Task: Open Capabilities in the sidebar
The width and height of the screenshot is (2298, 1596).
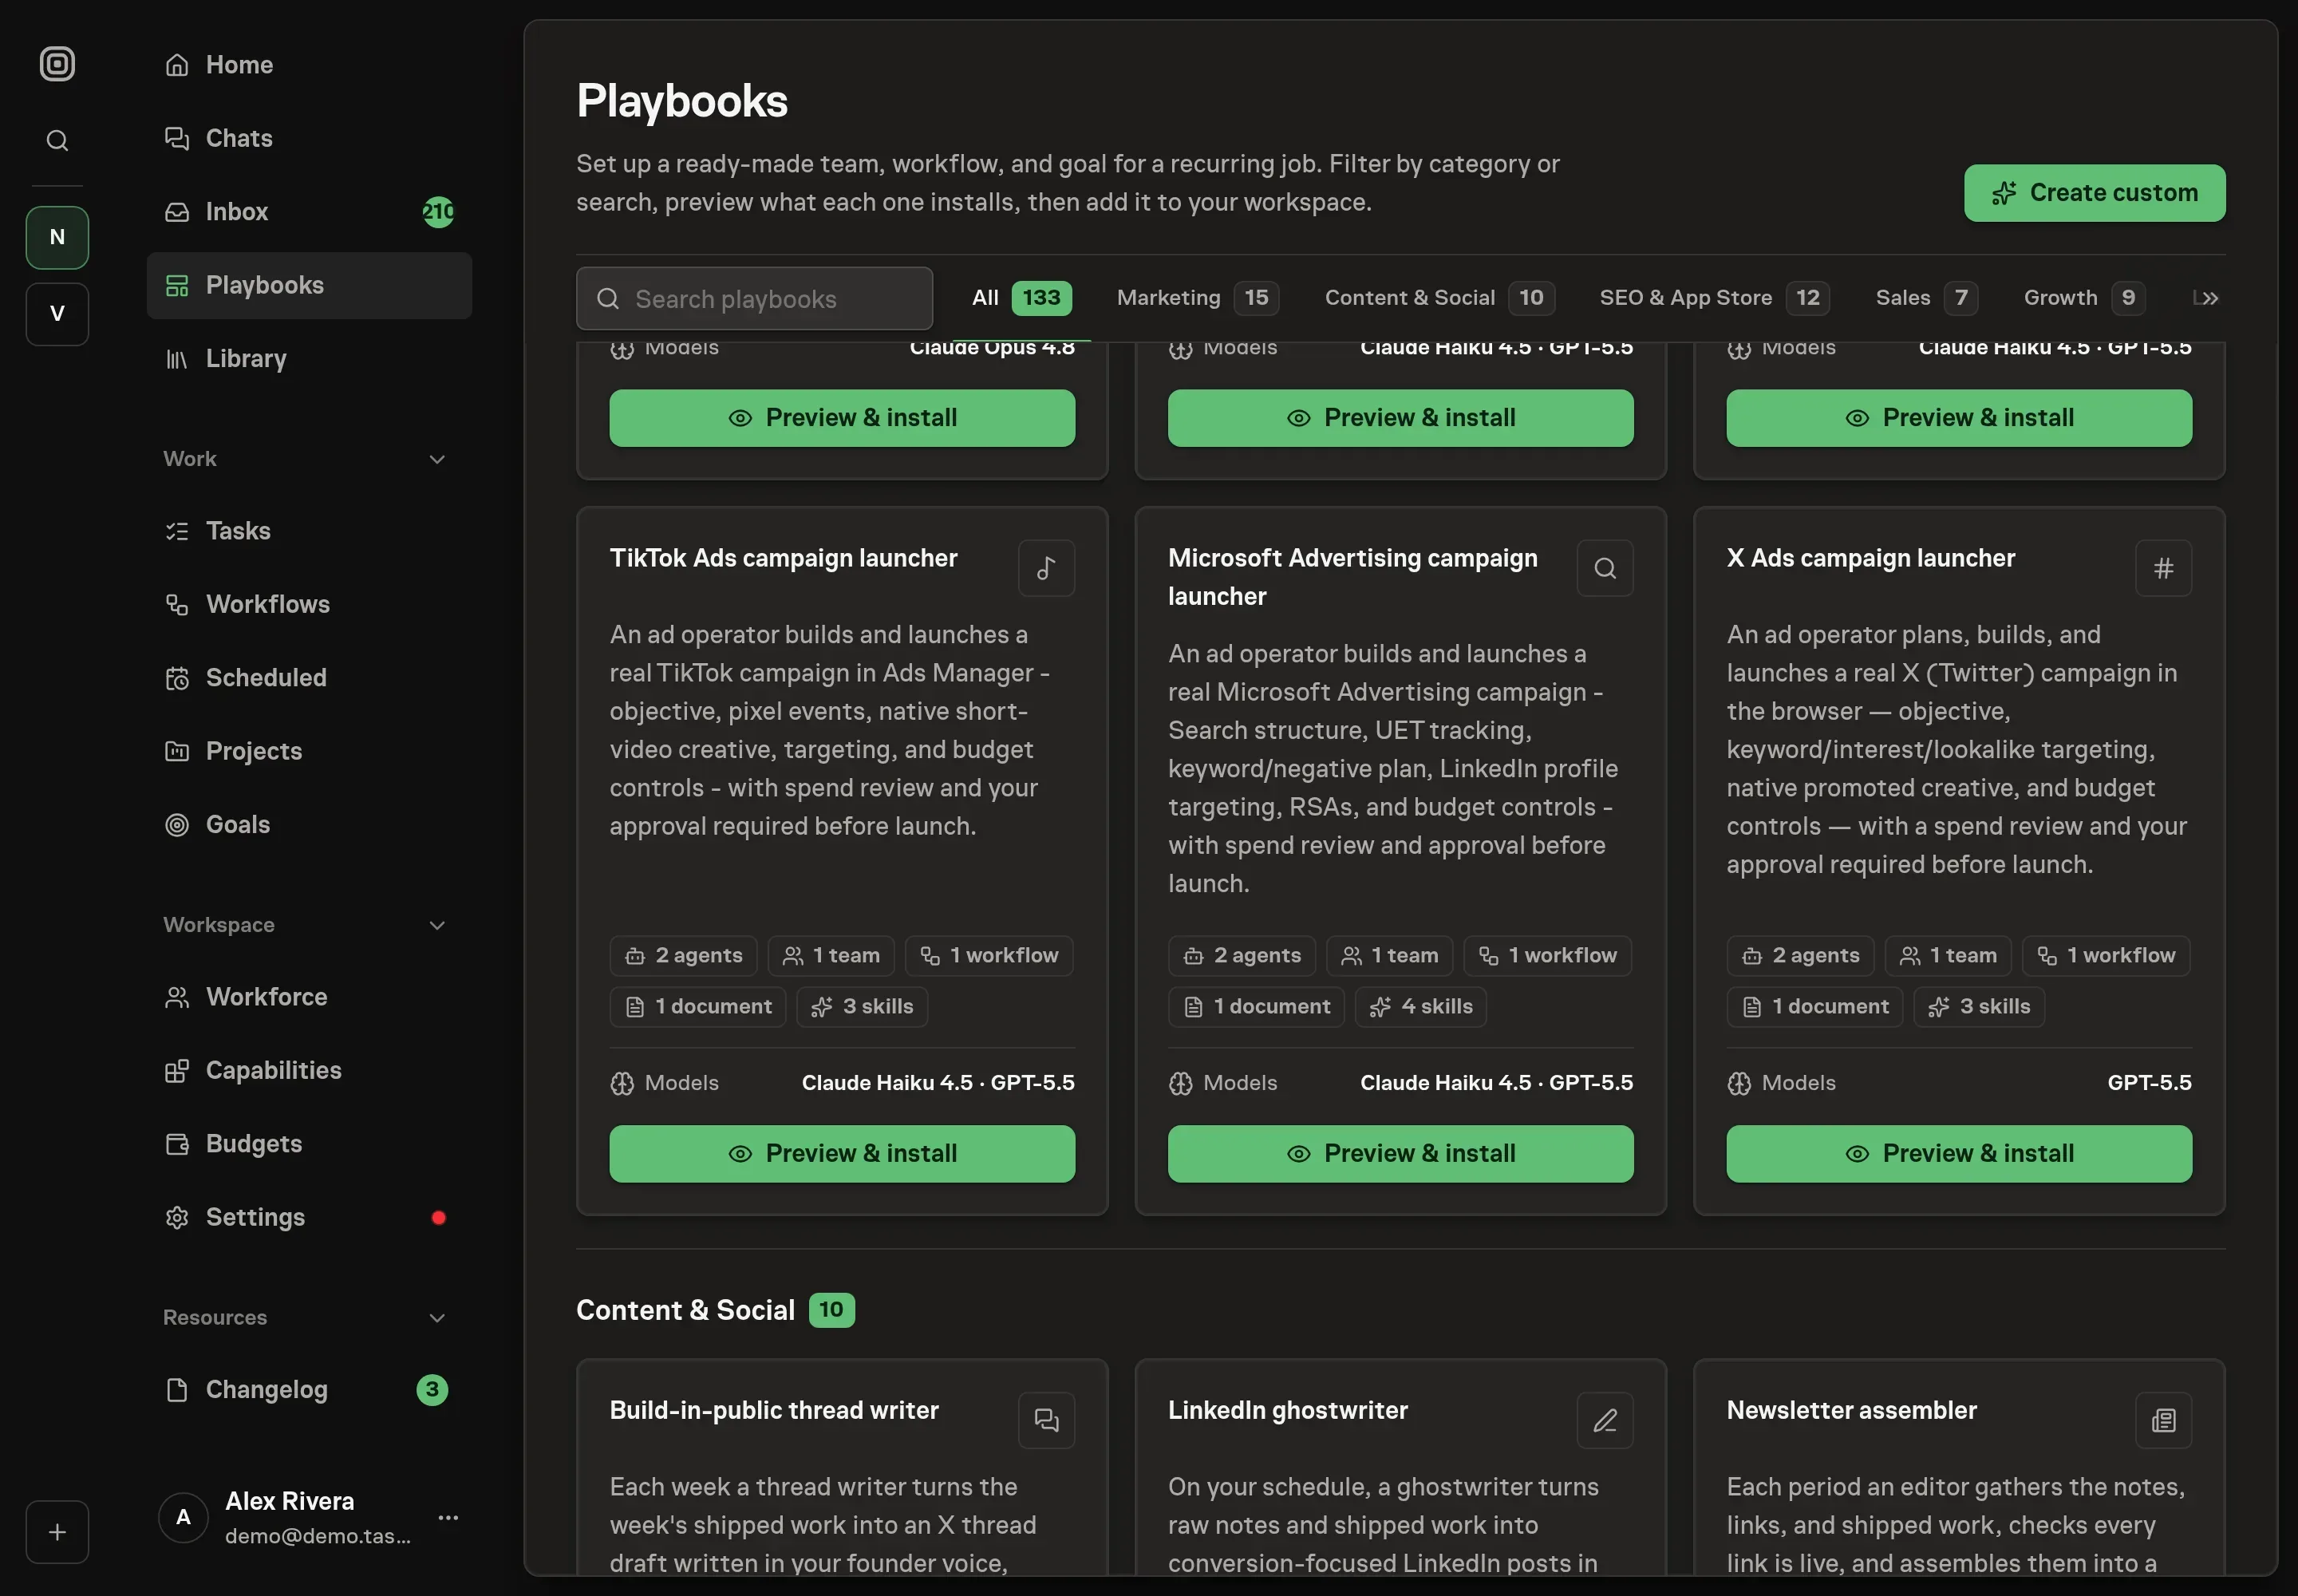Action: (309, 1070)
